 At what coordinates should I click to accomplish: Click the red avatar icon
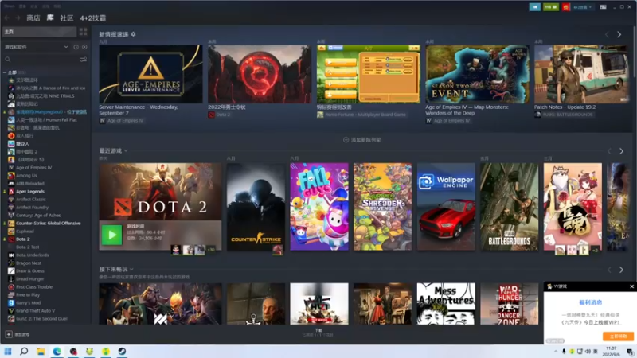[566, 7]
